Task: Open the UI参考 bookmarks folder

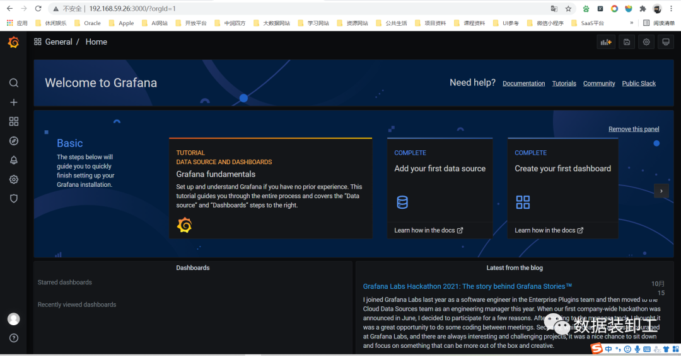Action: [x=506, y=23]
